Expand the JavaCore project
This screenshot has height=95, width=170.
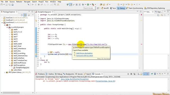point(2,18)
